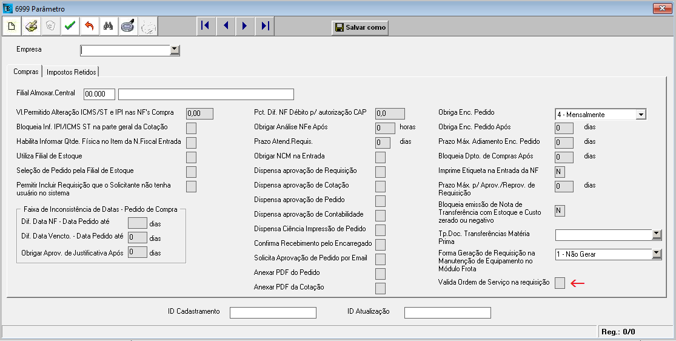Toggle Solicita Aprovação de Pedido por Email

point(380,259)
